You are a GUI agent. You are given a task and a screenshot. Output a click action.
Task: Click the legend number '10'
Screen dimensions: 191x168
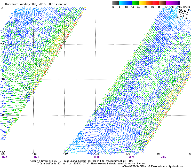[126, 7]
